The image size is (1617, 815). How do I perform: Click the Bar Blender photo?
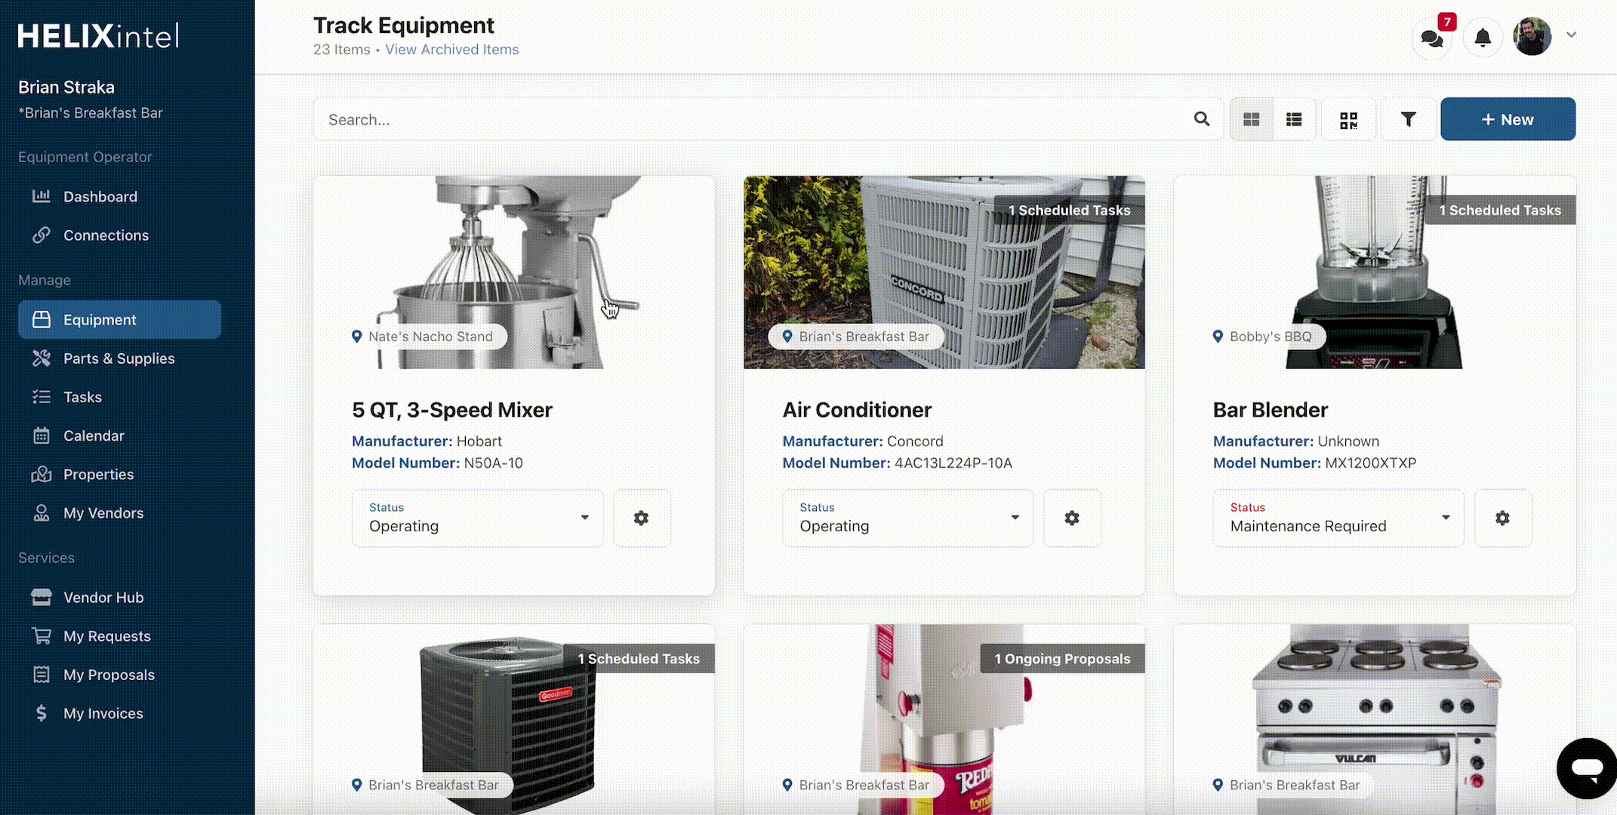coord(1374,272)
